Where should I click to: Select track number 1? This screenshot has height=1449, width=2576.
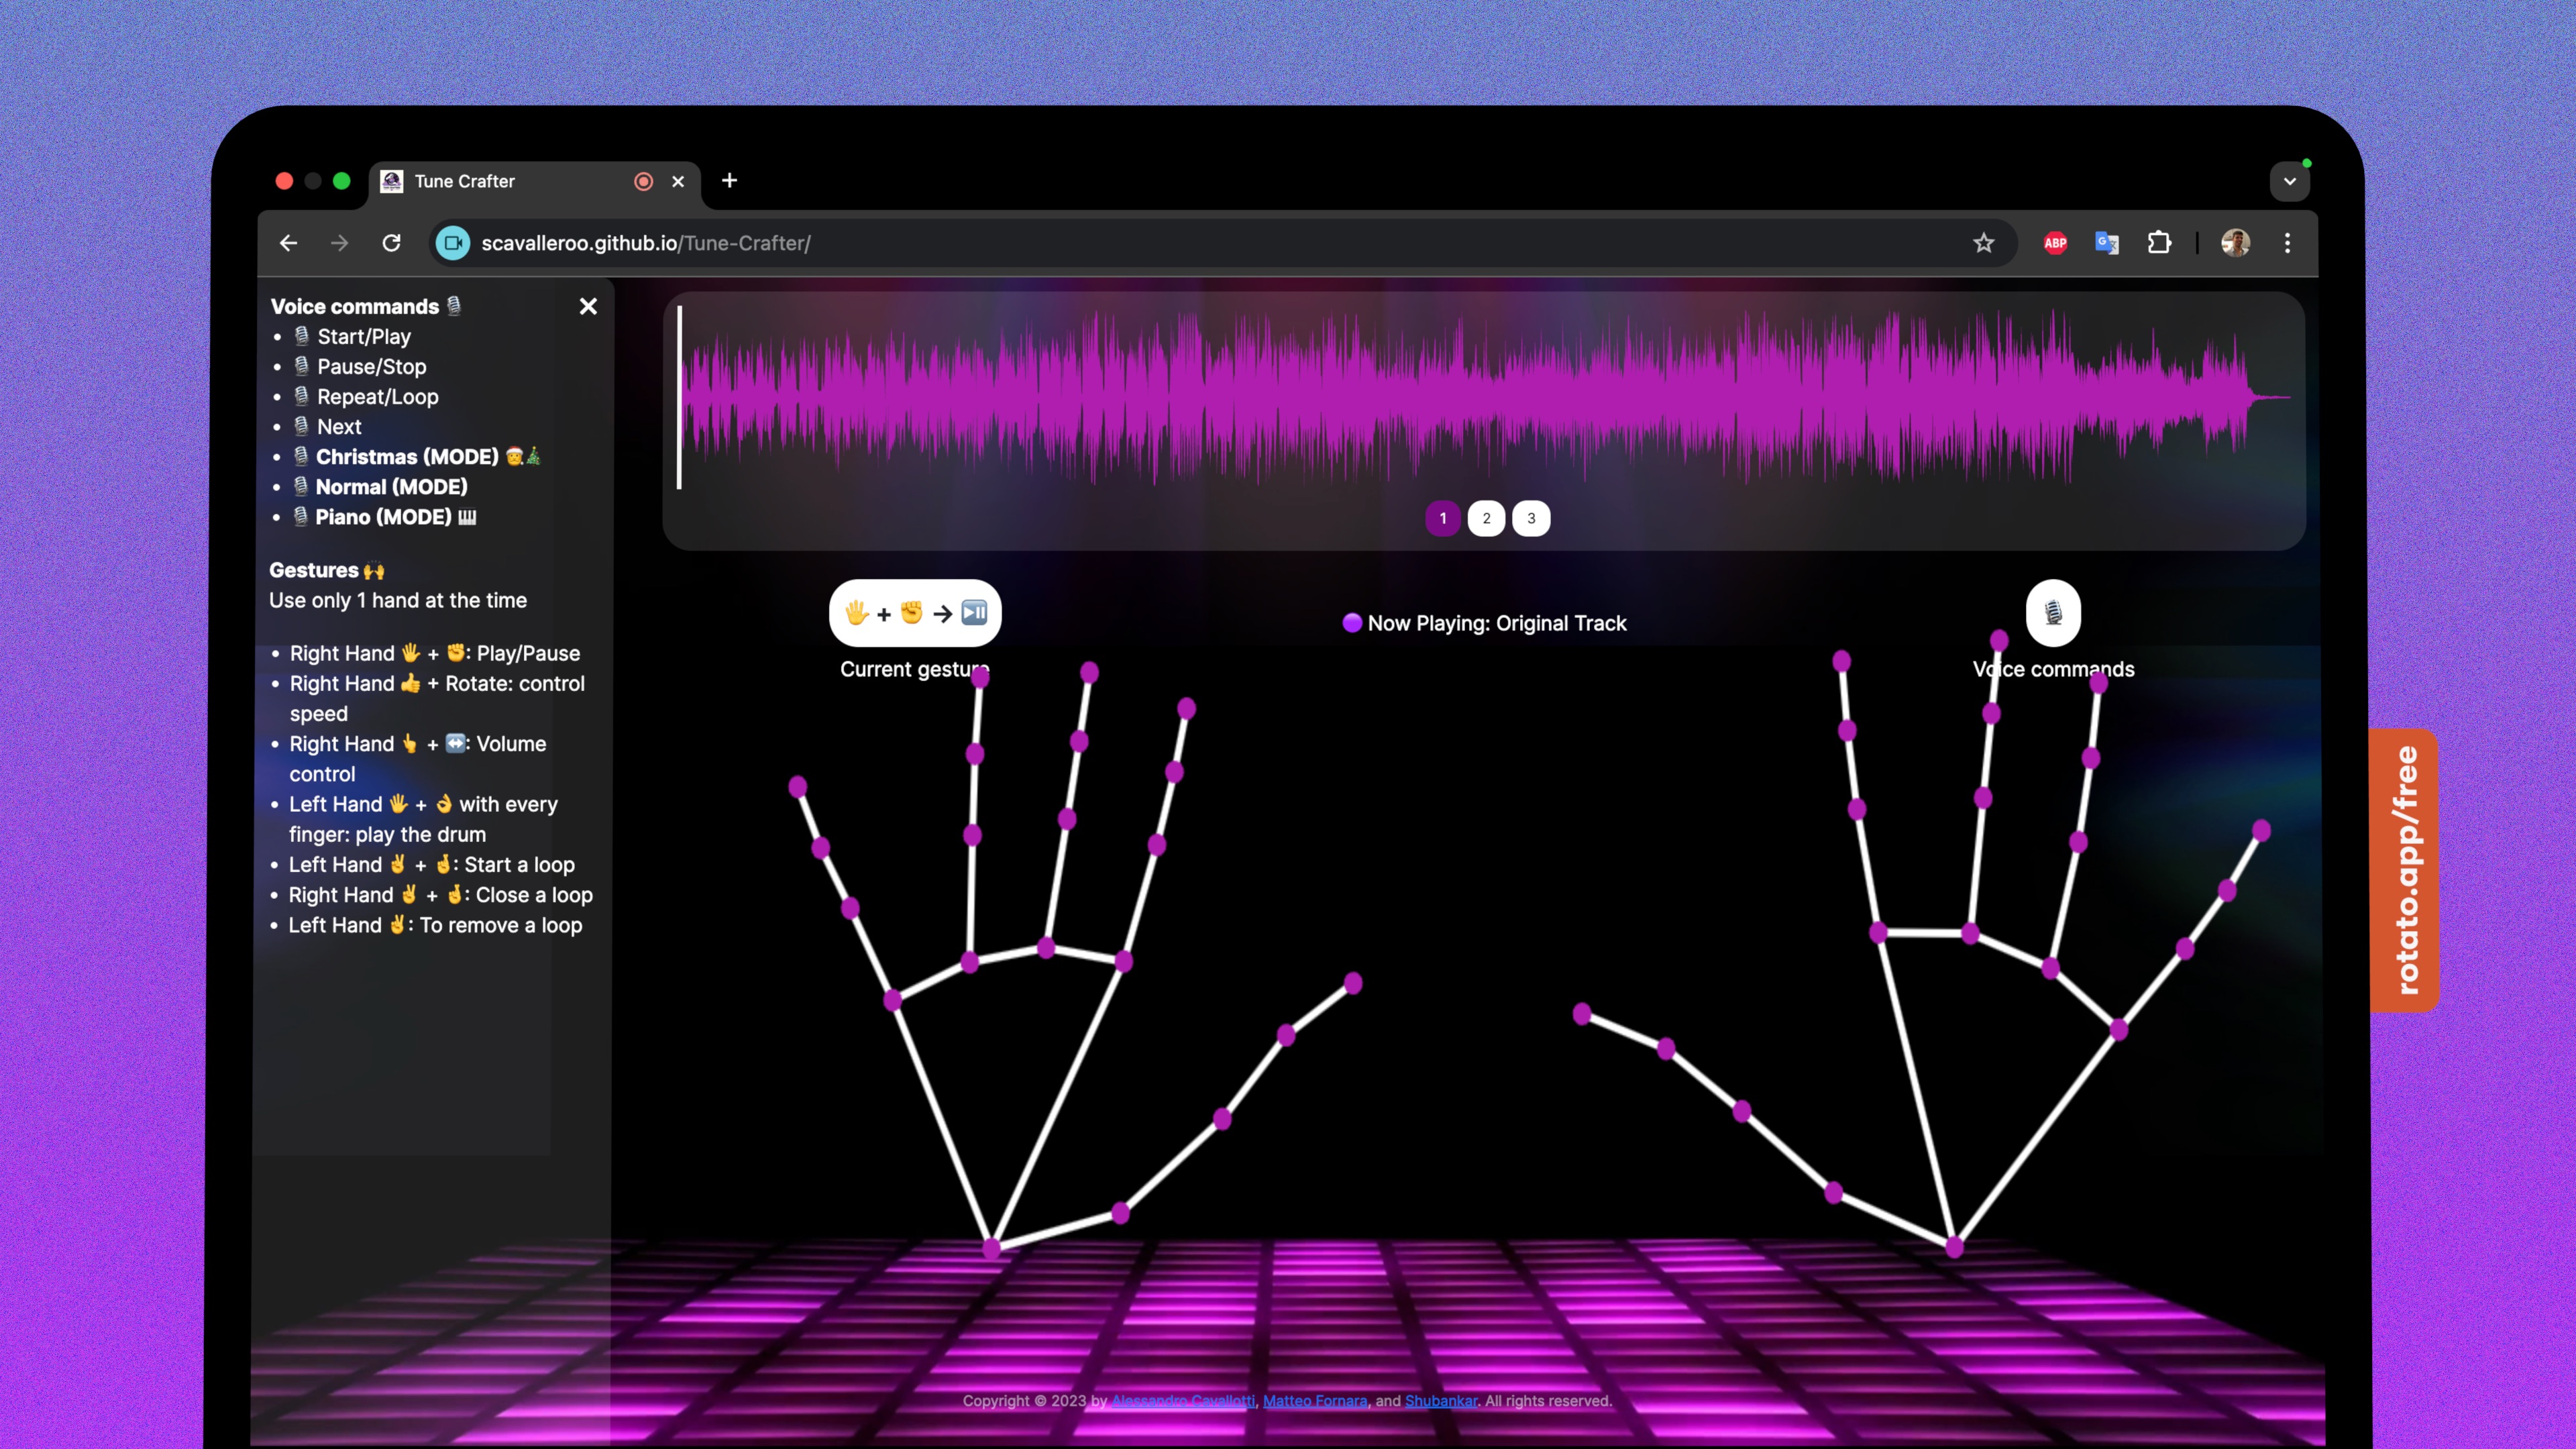(x=1442, y=518)
